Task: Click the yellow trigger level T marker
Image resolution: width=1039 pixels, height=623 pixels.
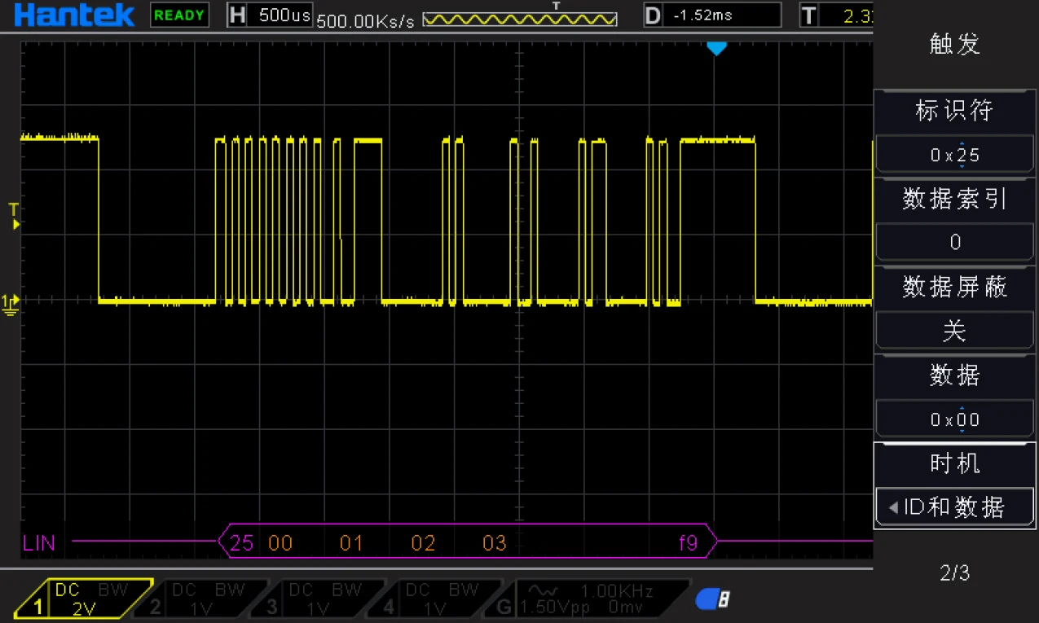Action: pyautogui.click(x=14, y=216)
